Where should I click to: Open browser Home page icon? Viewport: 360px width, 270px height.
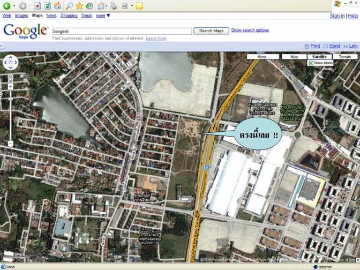pyautogui.click(x=57, y=6)
